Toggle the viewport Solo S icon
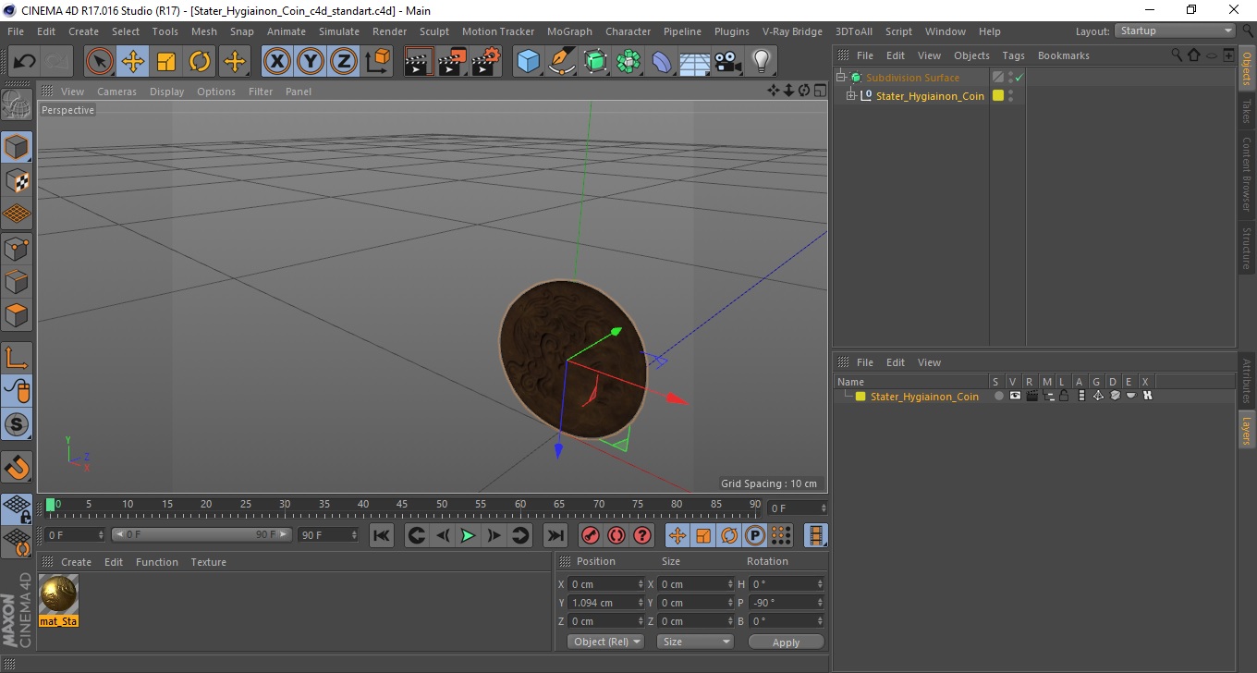Viewport: 1257px width, 673px height. (x=17, y=424)
